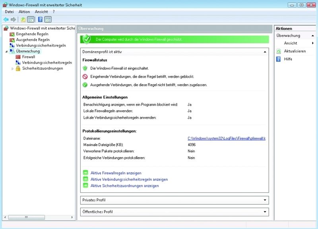318x229 pixels.
Task: Click the Maximale Dateigröße value 4096
Action: [x=192, y=145]
